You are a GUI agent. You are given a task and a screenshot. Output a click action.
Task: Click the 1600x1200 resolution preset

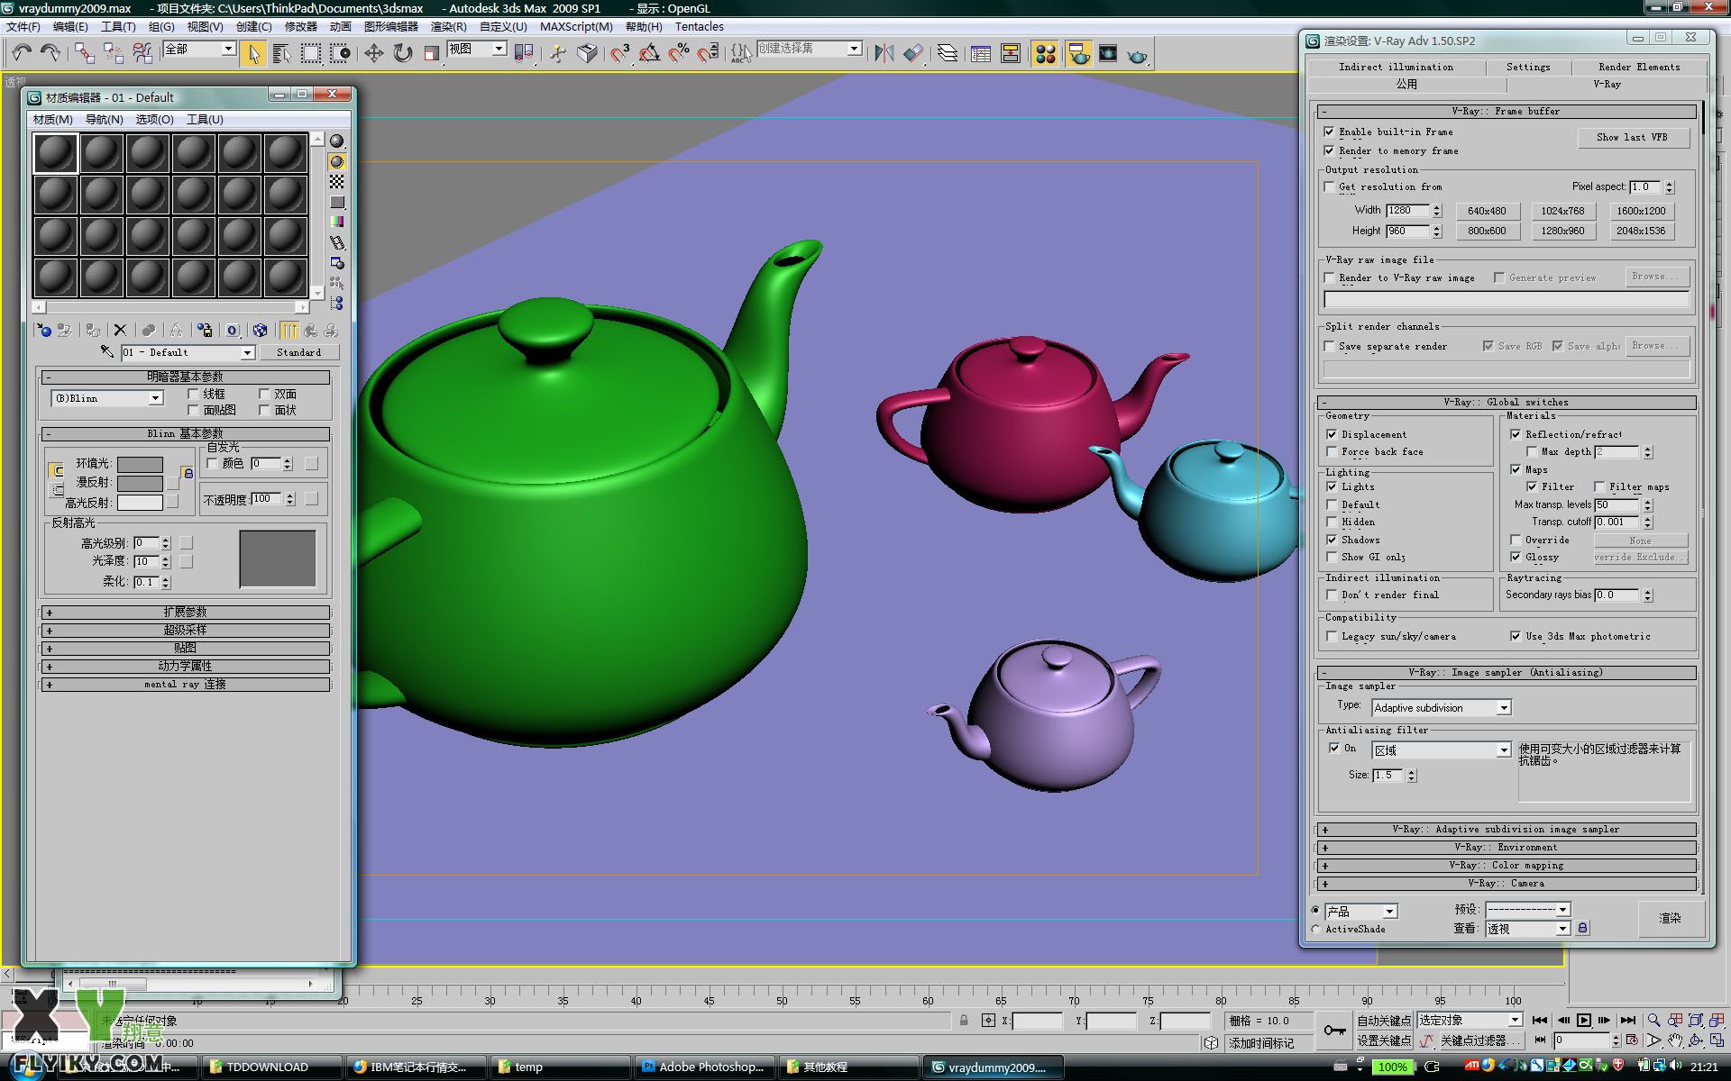coord(1641,211)
